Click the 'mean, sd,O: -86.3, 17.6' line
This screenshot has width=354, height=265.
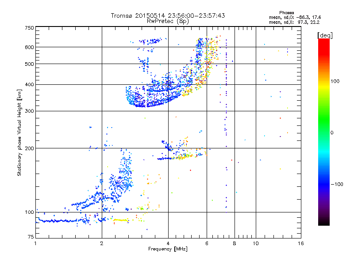pos(295,17)
